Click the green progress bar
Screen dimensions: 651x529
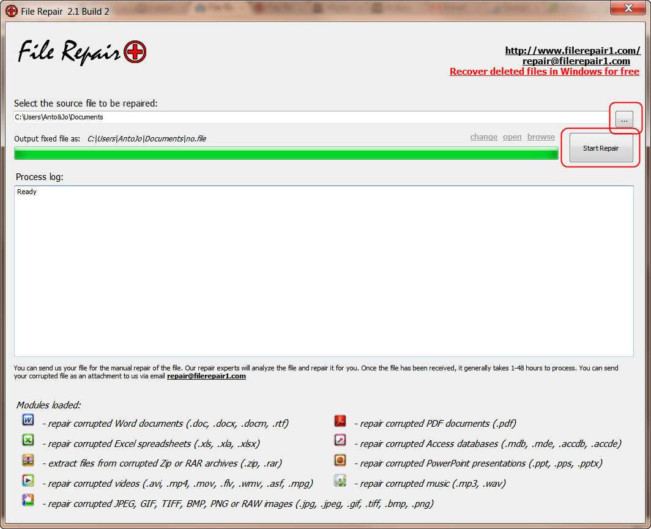pyautogui.click(x=286, y=154)
